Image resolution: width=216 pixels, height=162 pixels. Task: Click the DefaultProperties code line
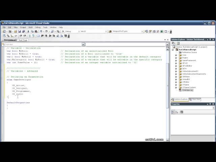coord(18,103)
